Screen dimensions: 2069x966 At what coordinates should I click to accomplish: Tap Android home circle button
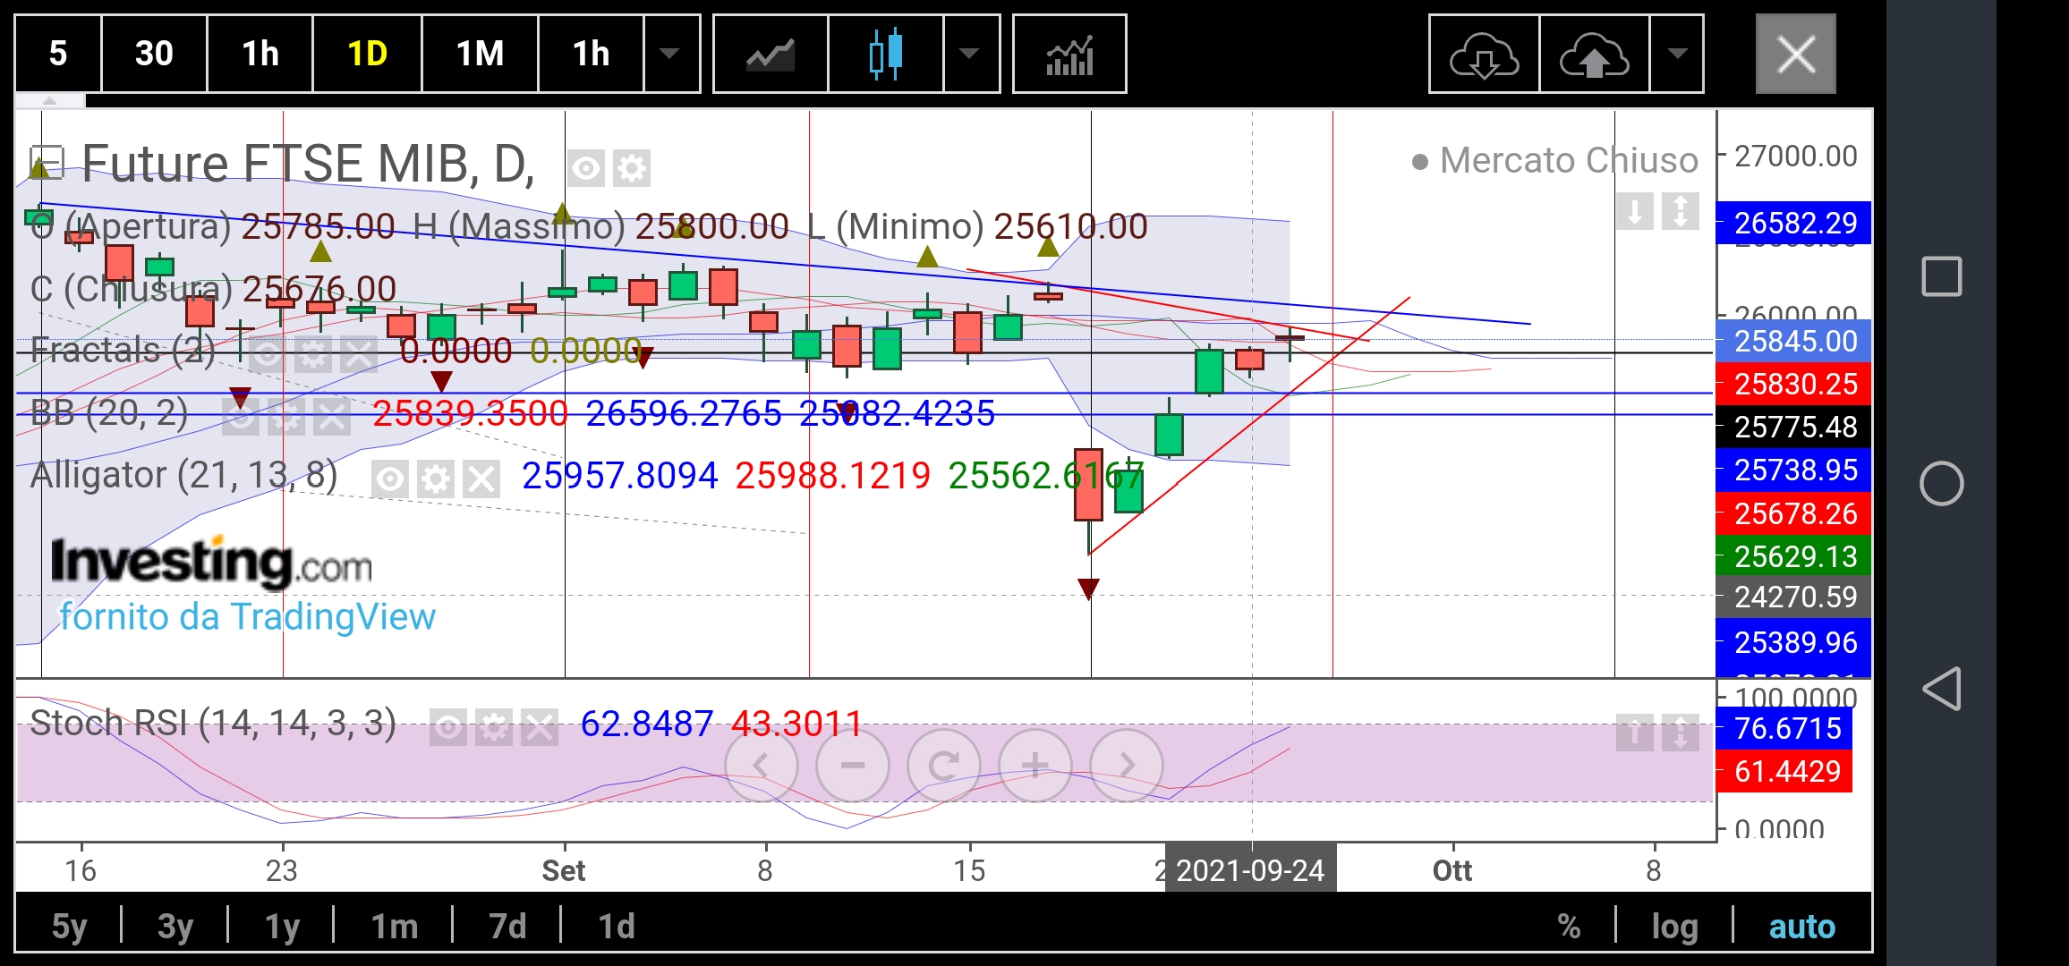click(1941, 484)
